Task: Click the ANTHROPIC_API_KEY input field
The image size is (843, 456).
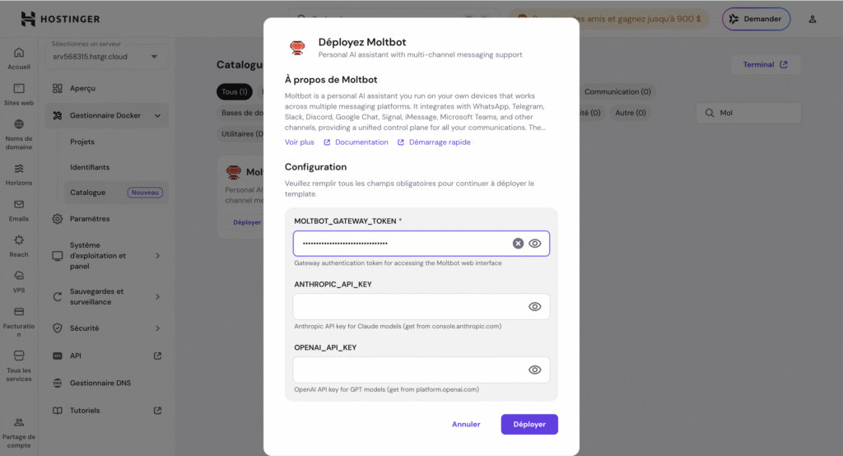Action: pos(408,307)
